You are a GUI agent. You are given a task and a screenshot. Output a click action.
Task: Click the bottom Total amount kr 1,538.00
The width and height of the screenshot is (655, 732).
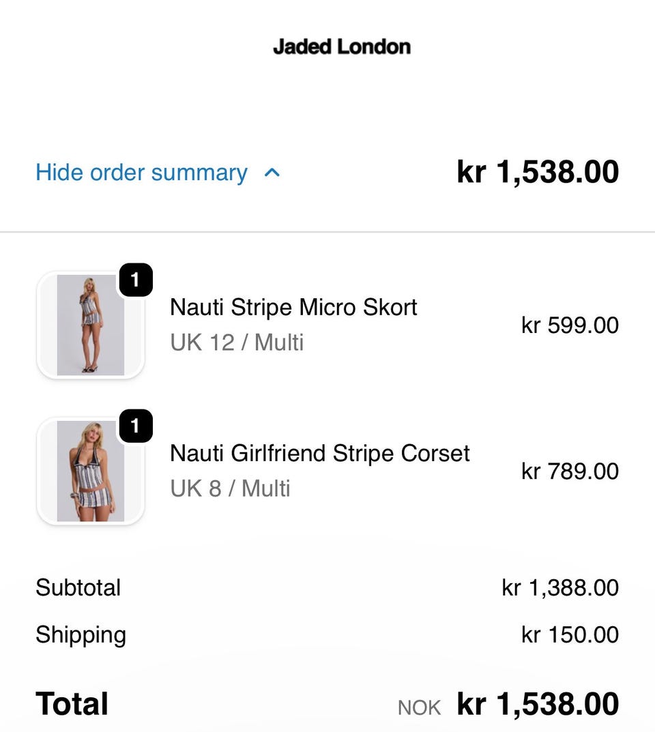tap(538, 704)
